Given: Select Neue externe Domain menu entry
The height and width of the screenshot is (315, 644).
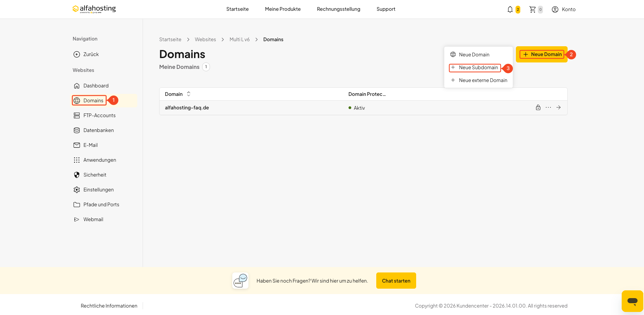Looking at the screenshot, I should click(478, 80).
